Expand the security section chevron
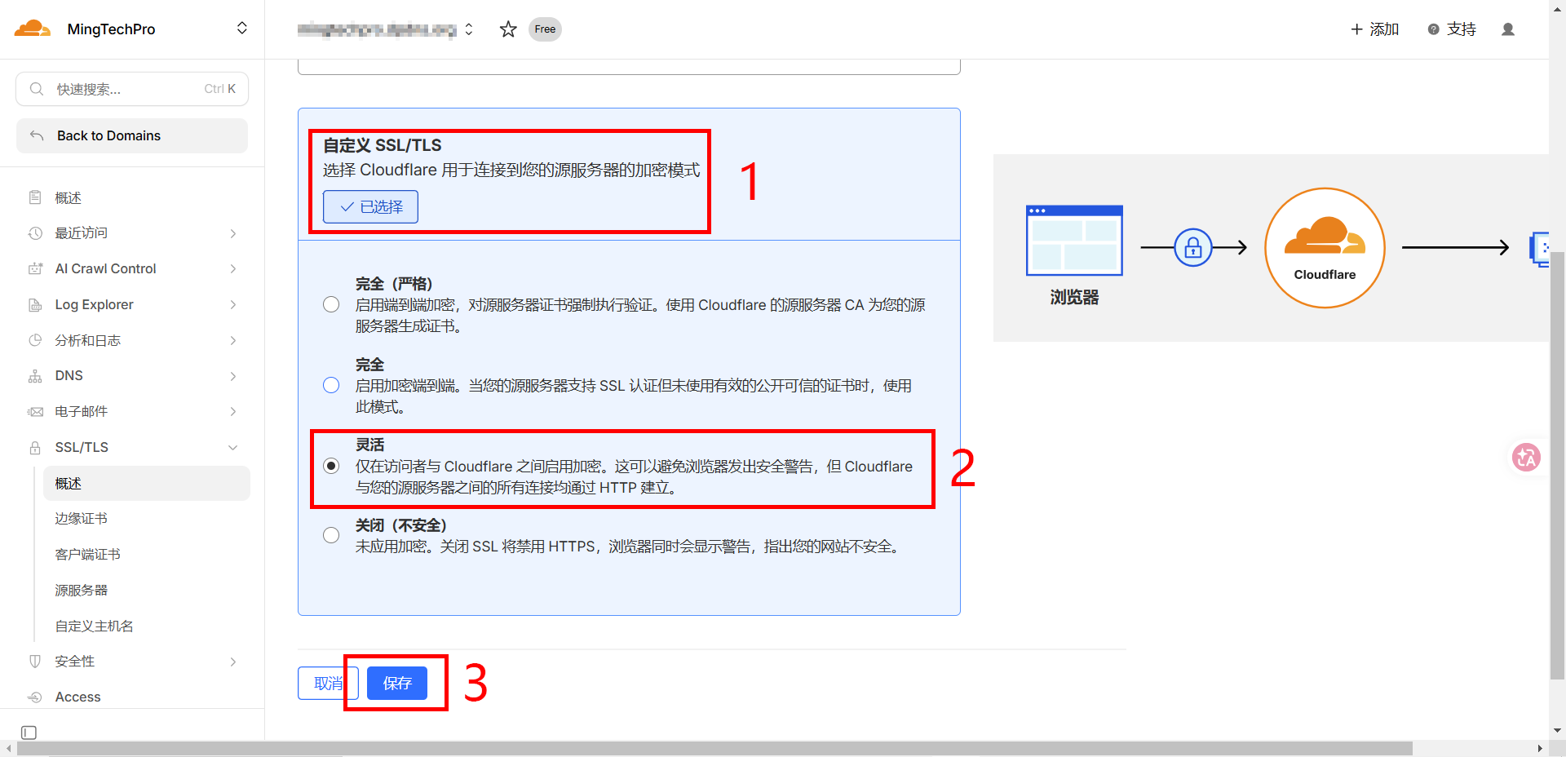 click(233, 662)
